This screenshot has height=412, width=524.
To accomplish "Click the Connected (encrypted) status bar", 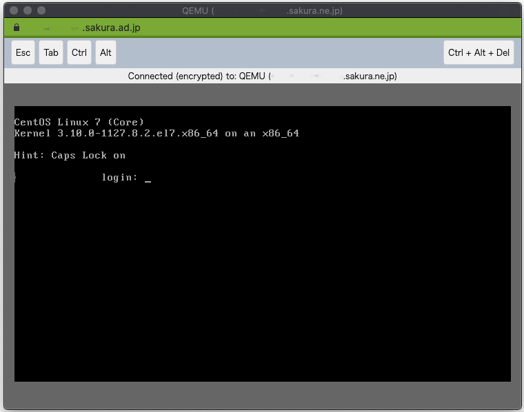I will (x=262, y=76).
